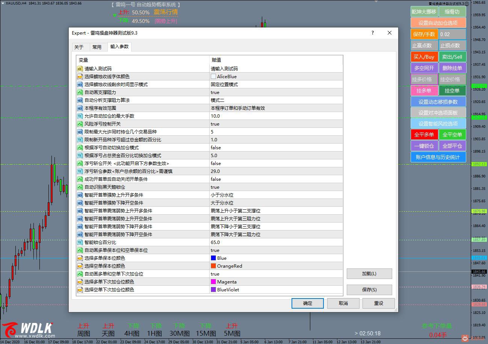Viewport: 488px width, 344px height.
Task: Click 全部平仓 on the chart panel
Action: coord(452,146)
